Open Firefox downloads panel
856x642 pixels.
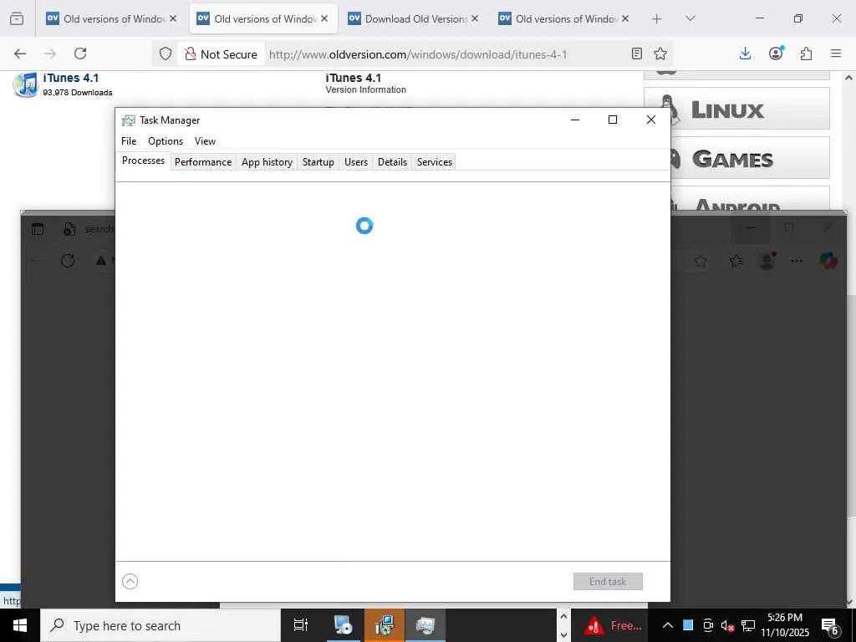coord(745,53)
